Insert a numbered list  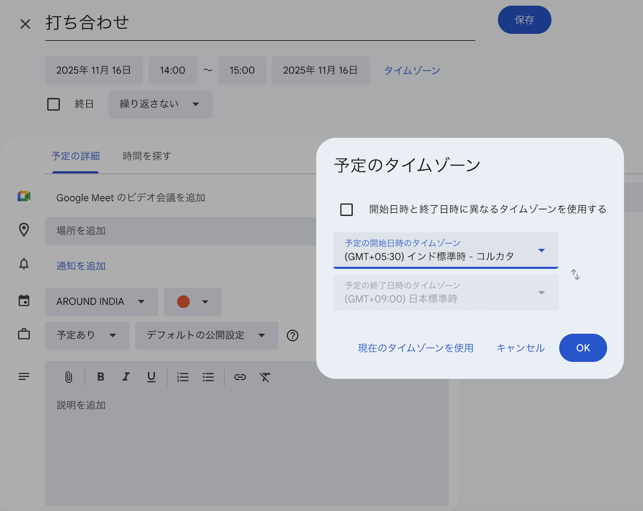tap(183, 377)
